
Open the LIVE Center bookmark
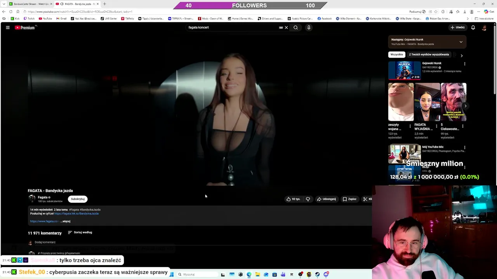point(109,19)
